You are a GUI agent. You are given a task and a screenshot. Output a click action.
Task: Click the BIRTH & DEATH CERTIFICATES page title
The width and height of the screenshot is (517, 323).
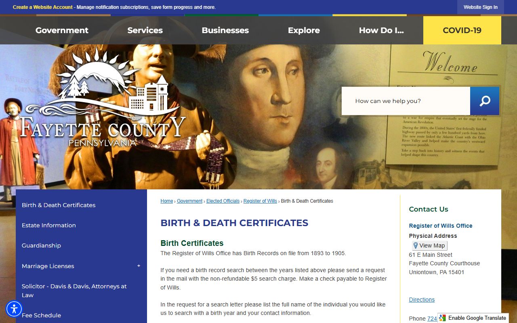click(234, 223)
